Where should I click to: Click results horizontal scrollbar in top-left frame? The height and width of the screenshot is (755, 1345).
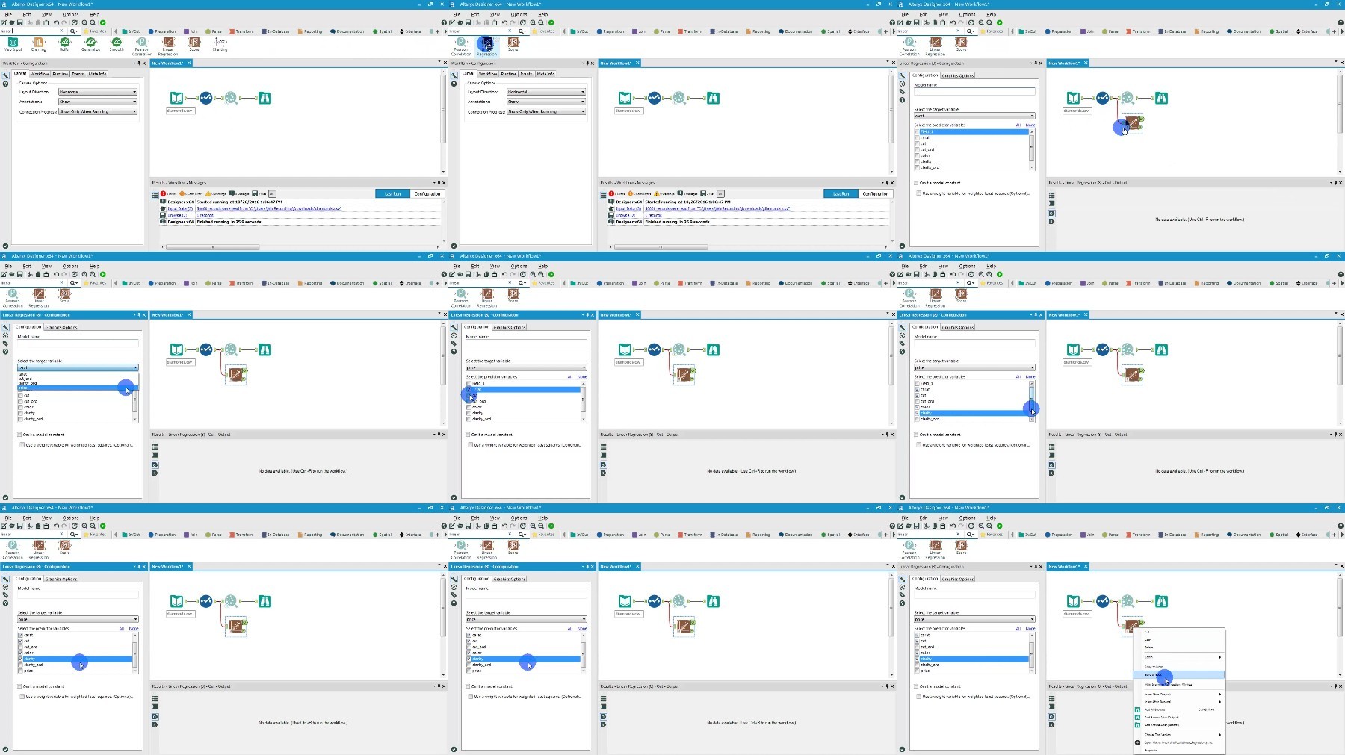click(213, 247)
